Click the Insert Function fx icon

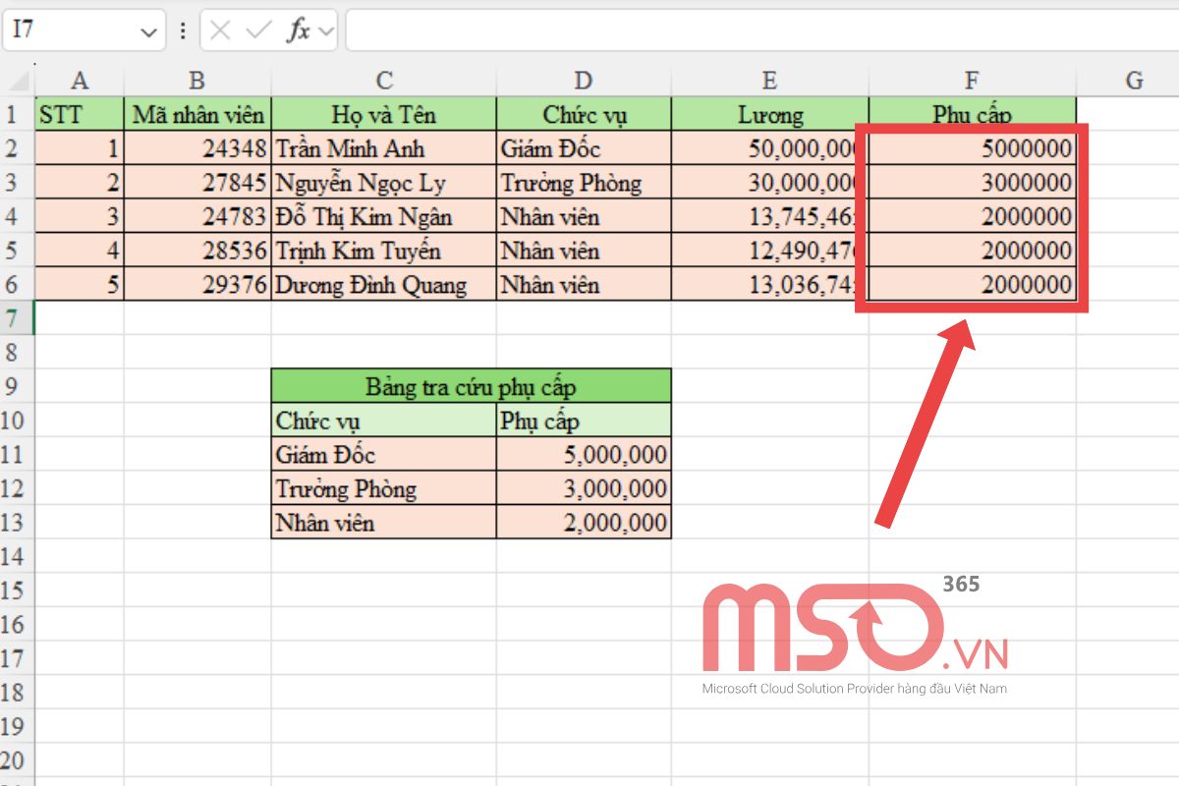coord(298,30)
